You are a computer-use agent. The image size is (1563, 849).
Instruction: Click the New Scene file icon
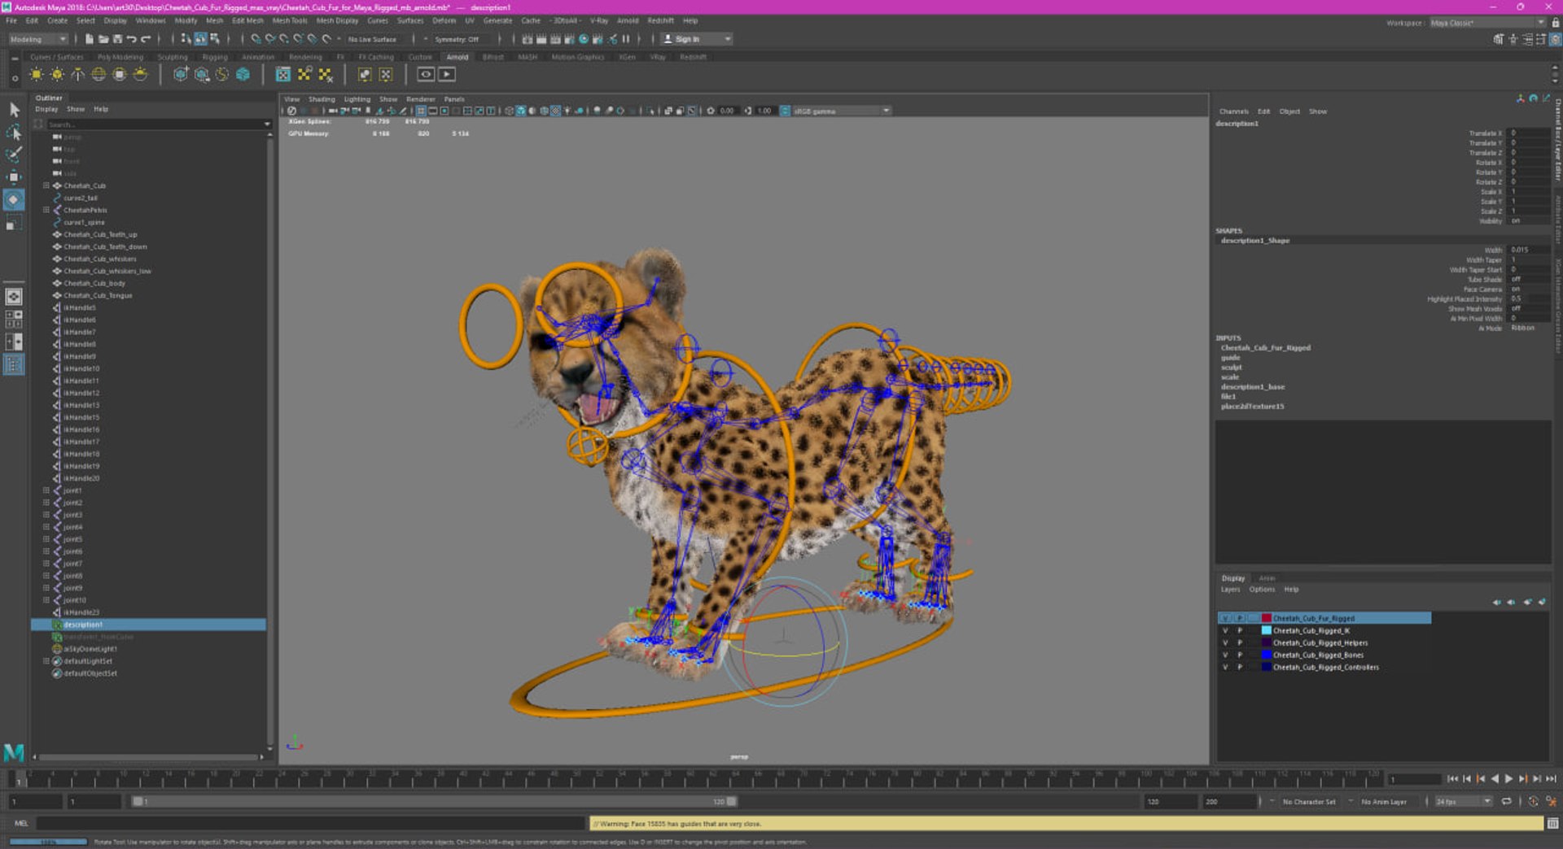point(89,39)
